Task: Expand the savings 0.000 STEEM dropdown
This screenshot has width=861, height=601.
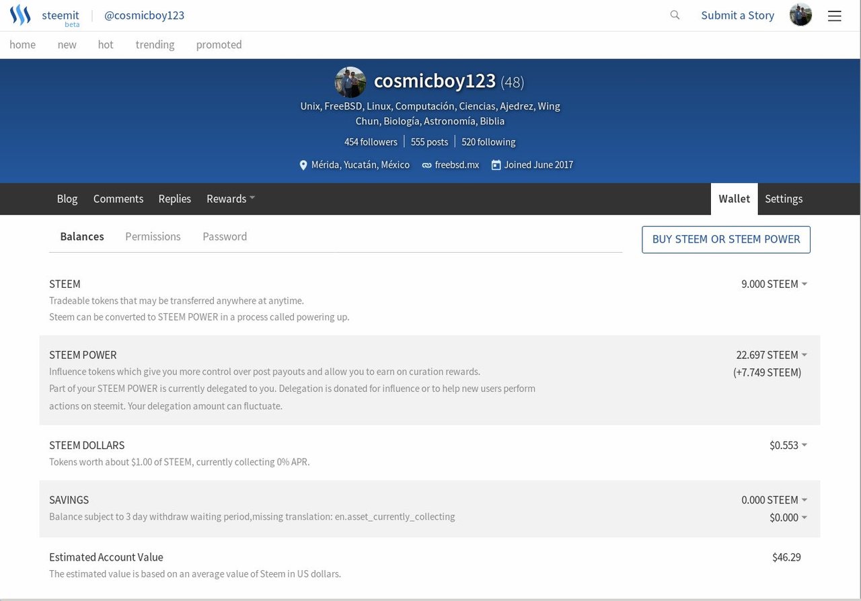Action: (x=774, y=499)
